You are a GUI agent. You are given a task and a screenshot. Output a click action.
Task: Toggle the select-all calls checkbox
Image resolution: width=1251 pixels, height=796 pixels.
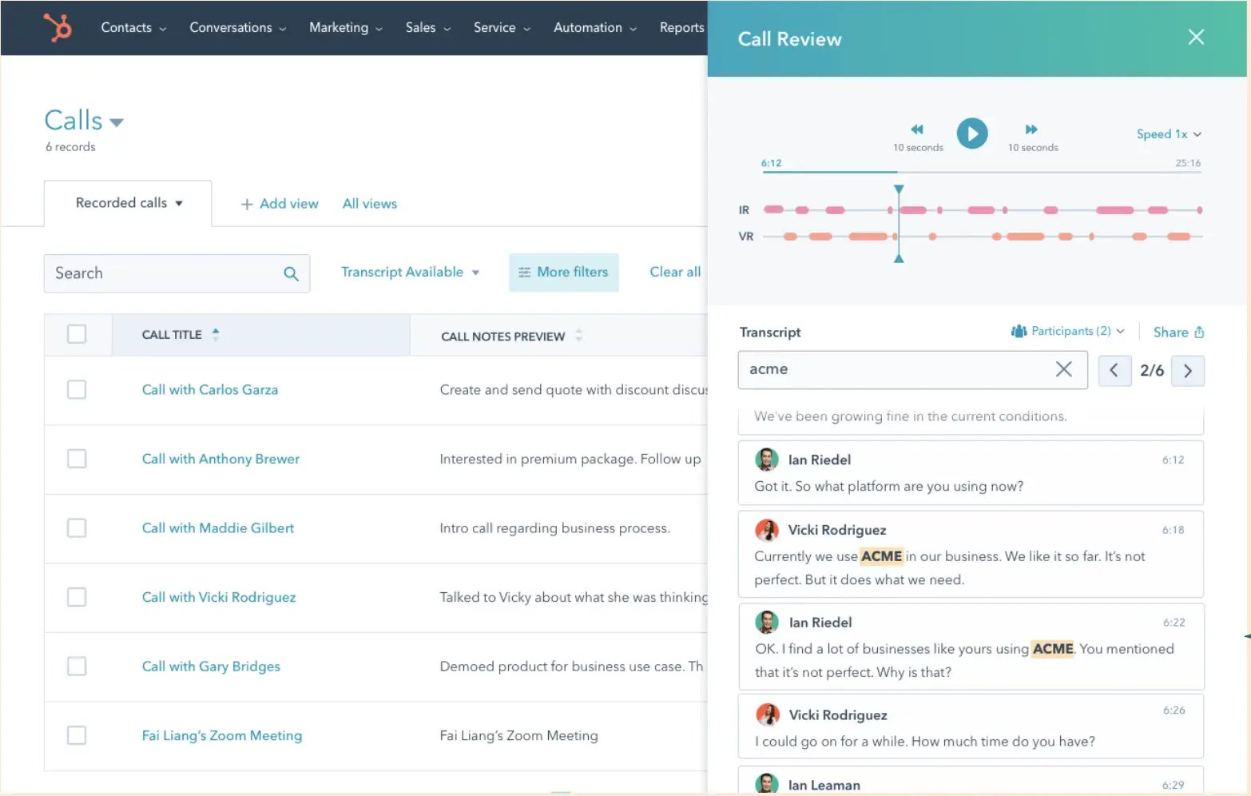click(77, 334)
